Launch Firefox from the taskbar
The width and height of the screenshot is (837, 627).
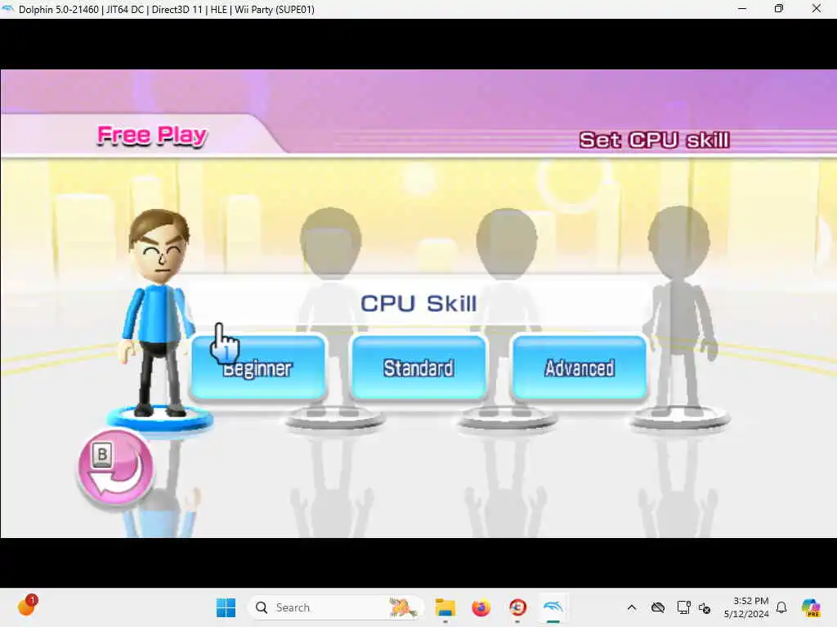[x=481, y=607]
